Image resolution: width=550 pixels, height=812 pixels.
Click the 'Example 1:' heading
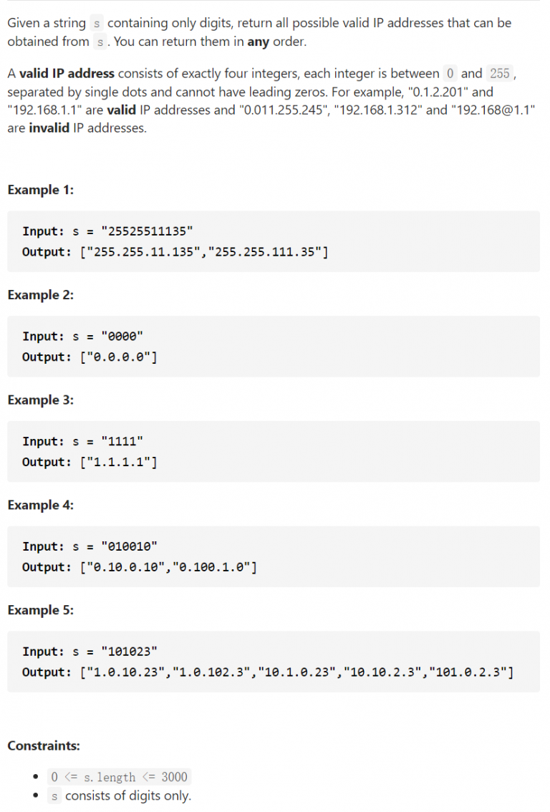tap(41, 190)
